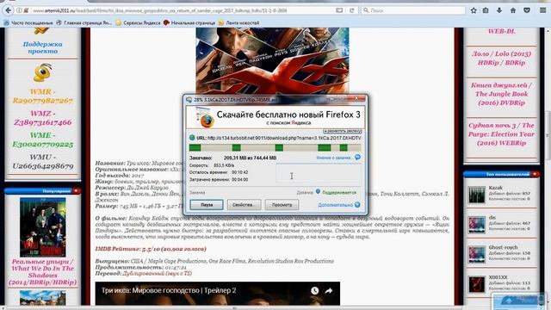This screenshot has width=551, height=310.
Task: Go back with the browser back arrow
Action: click(x=8, y=10)
